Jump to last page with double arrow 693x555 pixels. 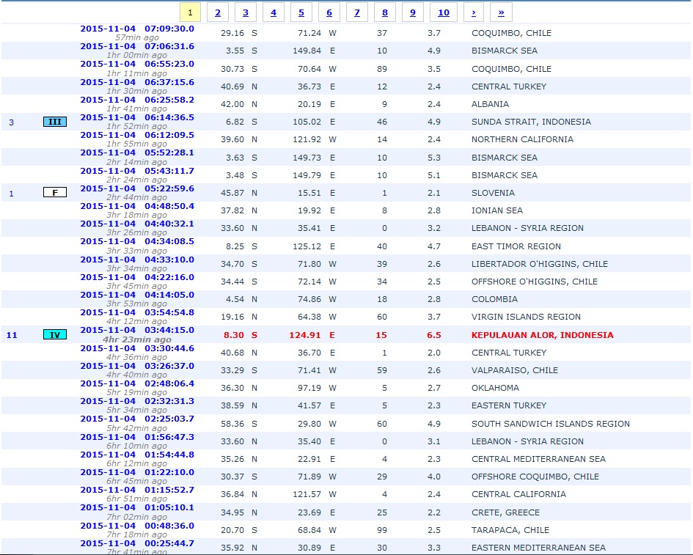point(501,12)
